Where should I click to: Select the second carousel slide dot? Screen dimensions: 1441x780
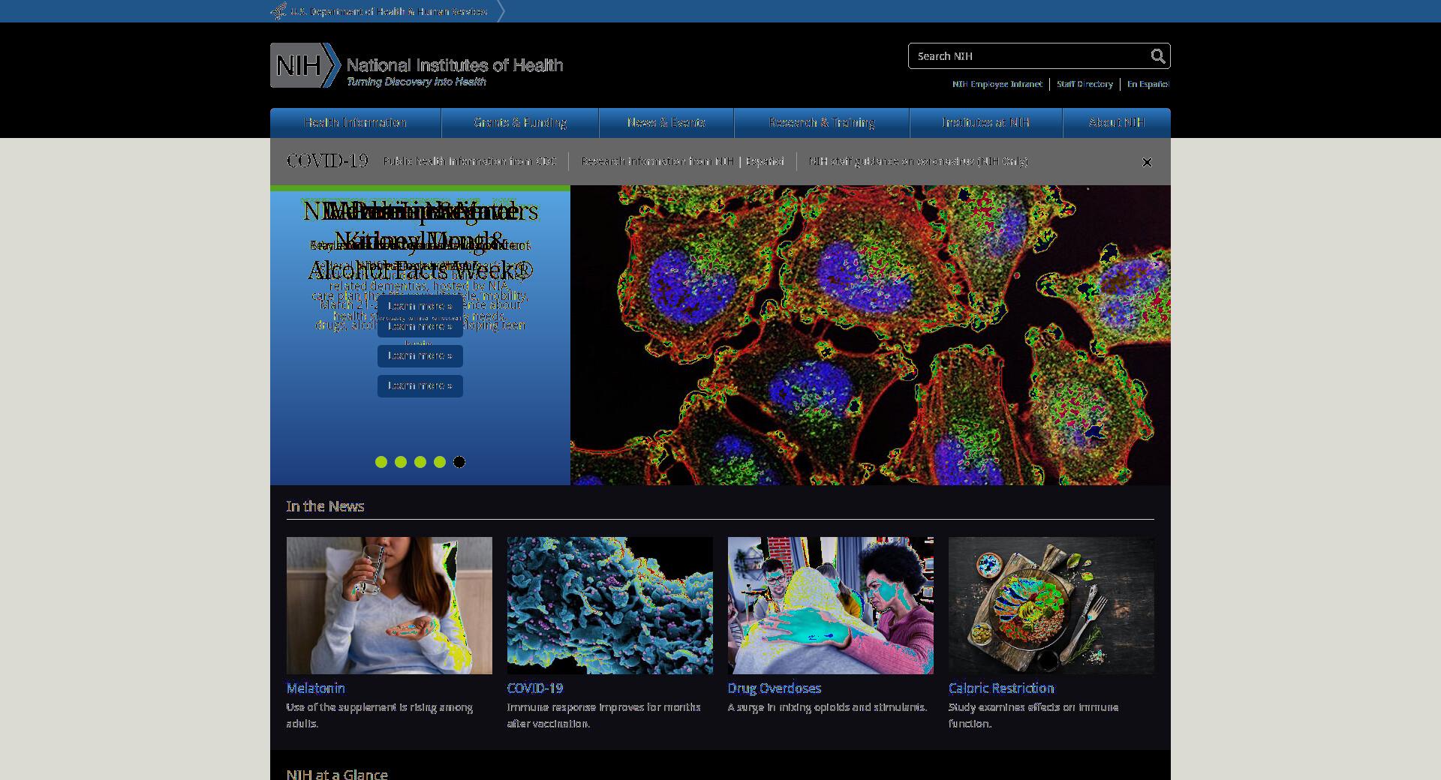click(x=401, y=462)
